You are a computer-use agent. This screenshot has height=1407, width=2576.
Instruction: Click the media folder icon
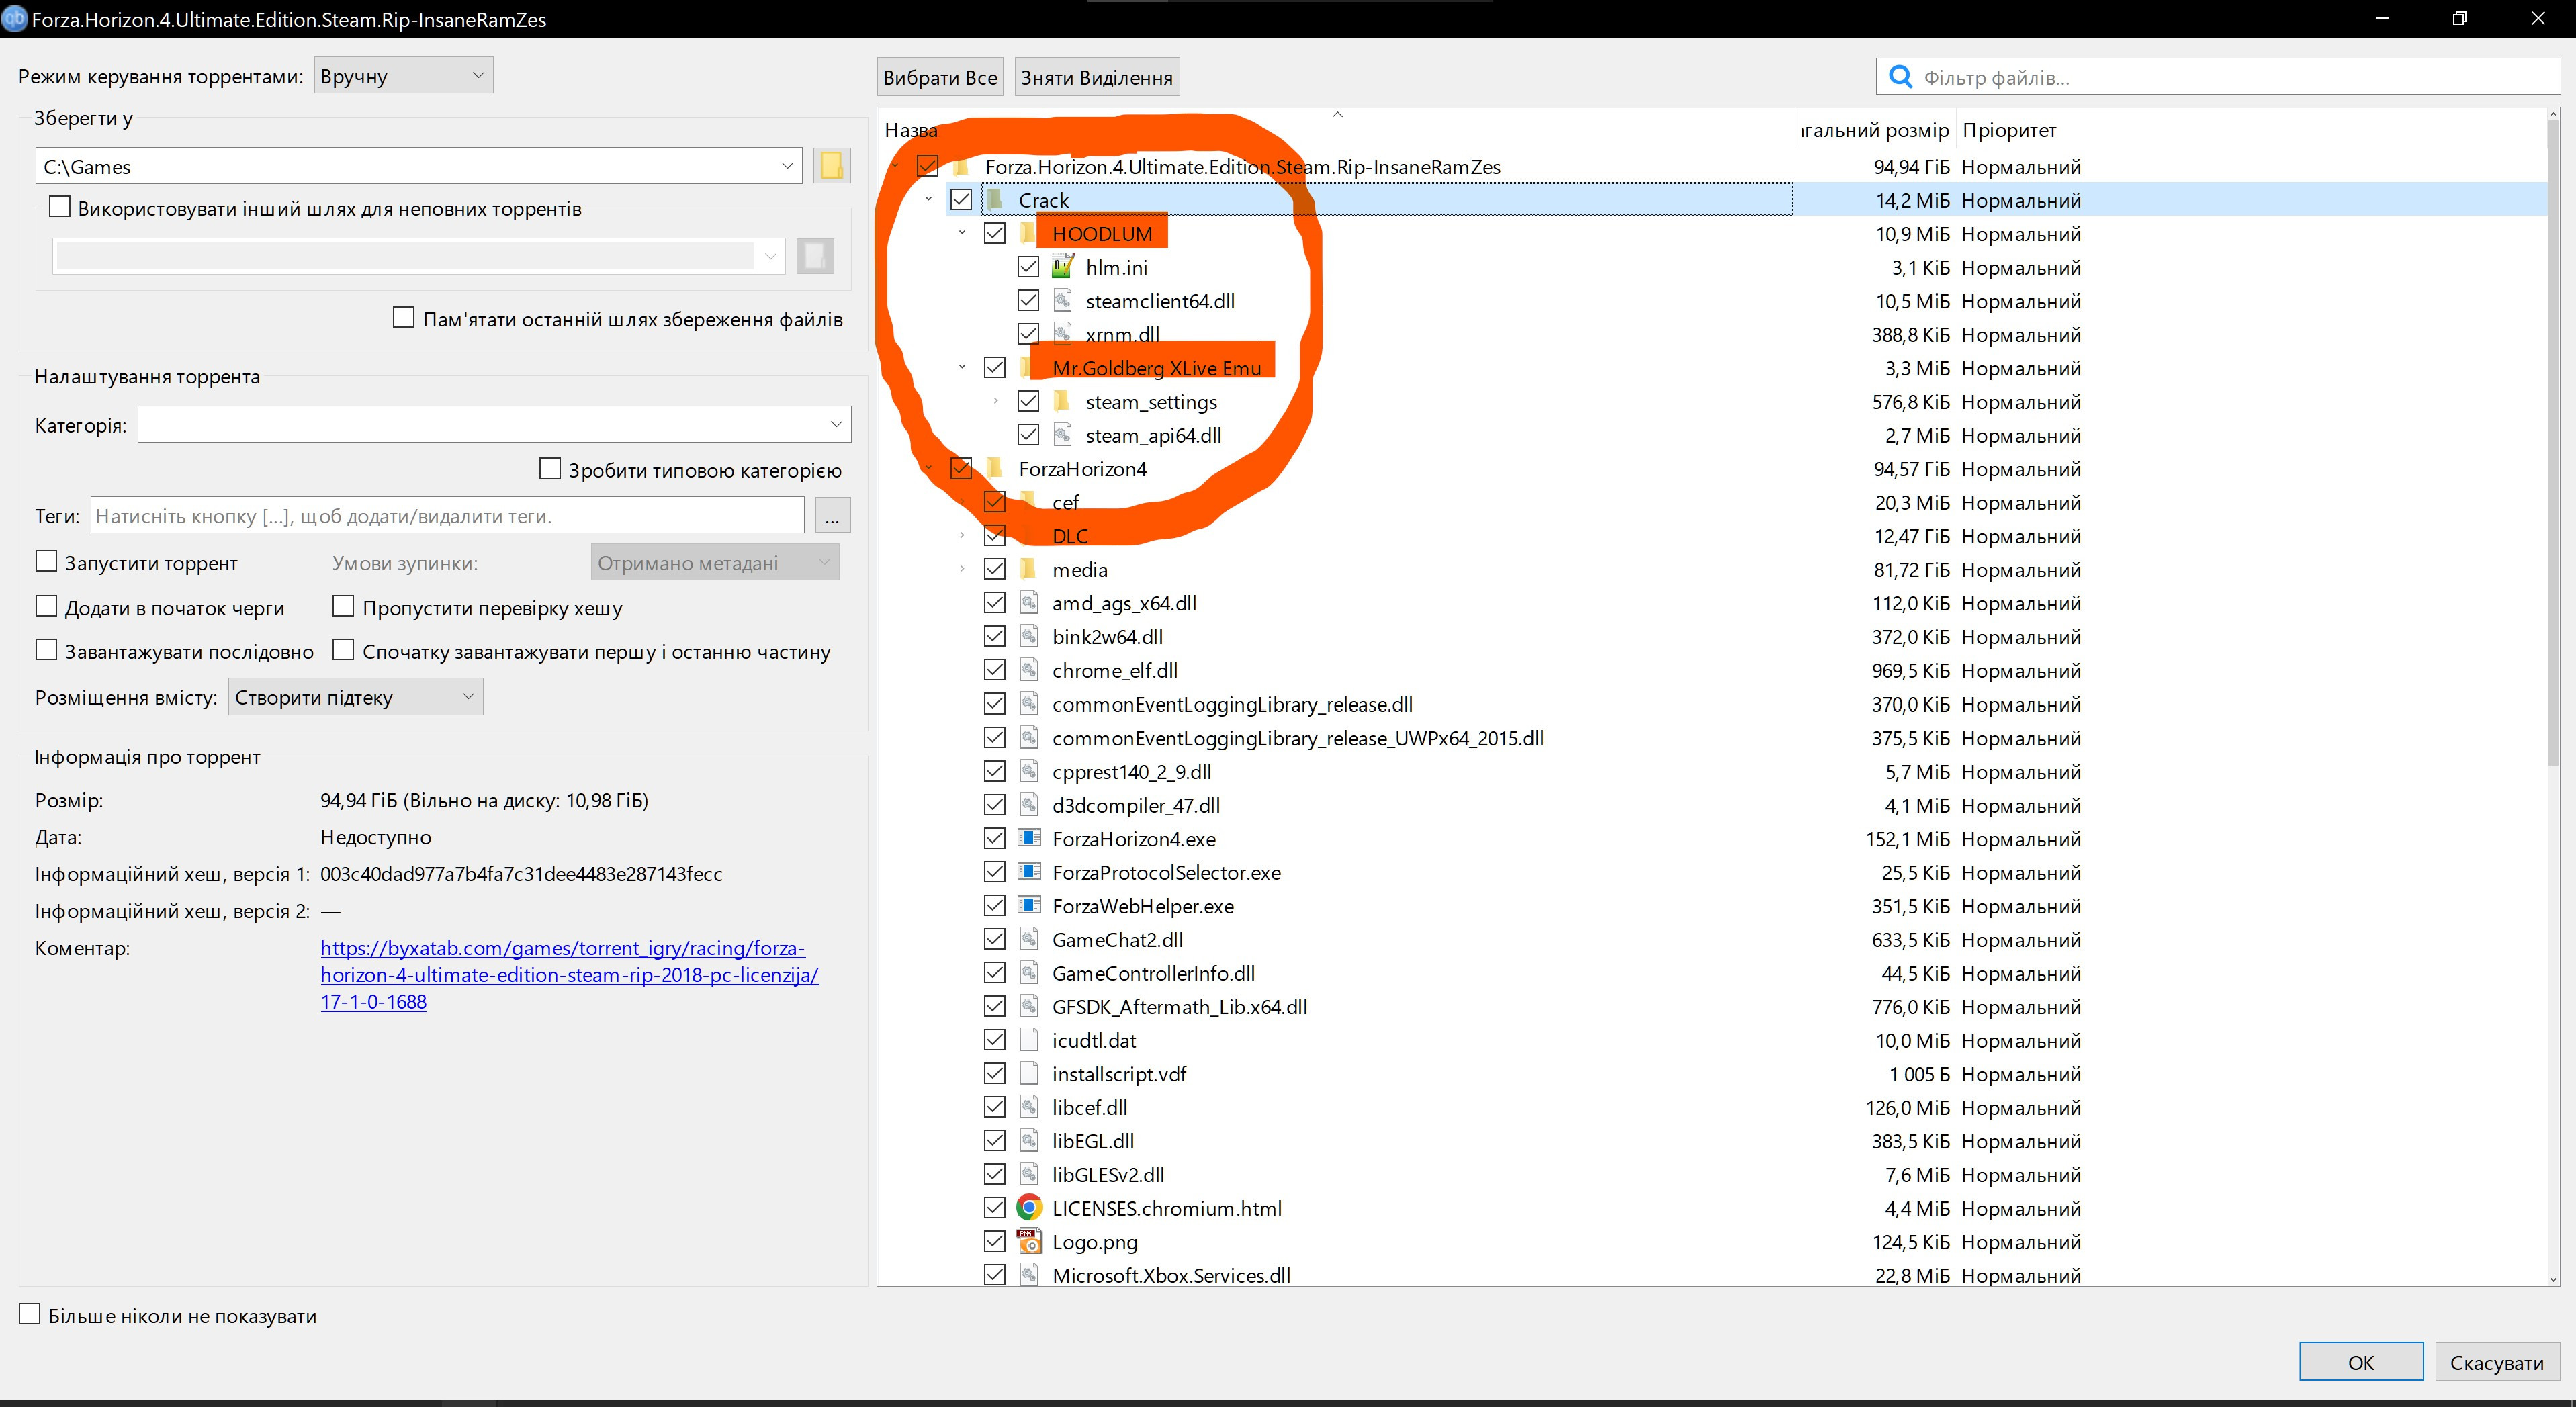point(1028,570)
